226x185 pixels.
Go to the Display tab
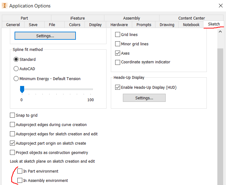point(95,25)
